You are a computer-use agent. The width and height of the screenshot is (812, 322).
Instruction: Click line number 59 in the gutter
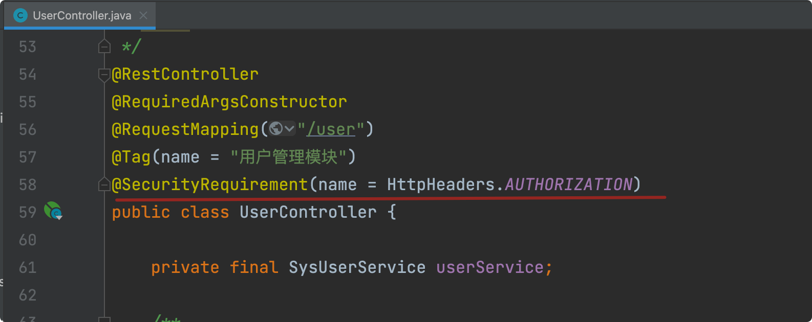28,212
